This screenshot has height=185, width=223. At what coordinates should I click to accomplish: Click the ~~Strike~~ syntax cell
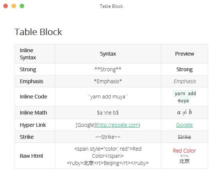click(108, 137)
